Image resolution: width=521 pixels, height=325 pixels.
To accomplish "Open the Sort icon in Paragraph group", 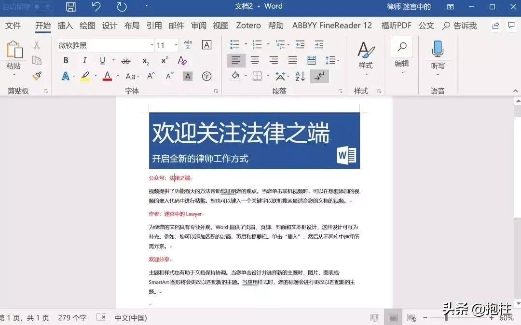I will pyautogui.click(x=299, y=76).
